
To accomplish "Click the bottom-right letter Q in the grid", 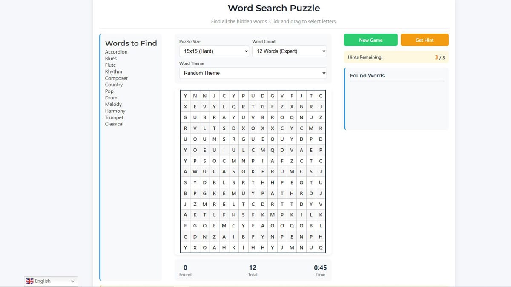I will coord(320,247).
